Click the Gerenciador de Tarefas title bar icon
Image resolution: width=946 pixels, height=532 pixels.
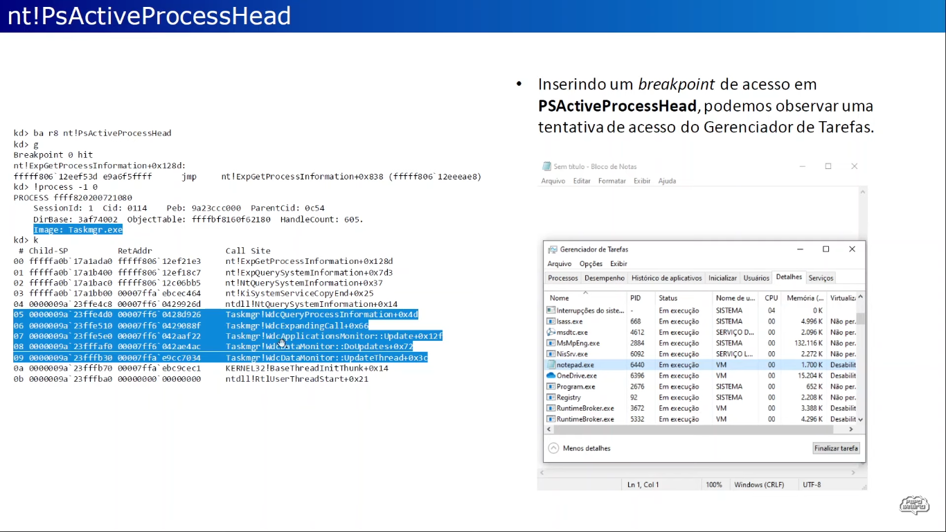pyautogui.click(x=553, y=249)
